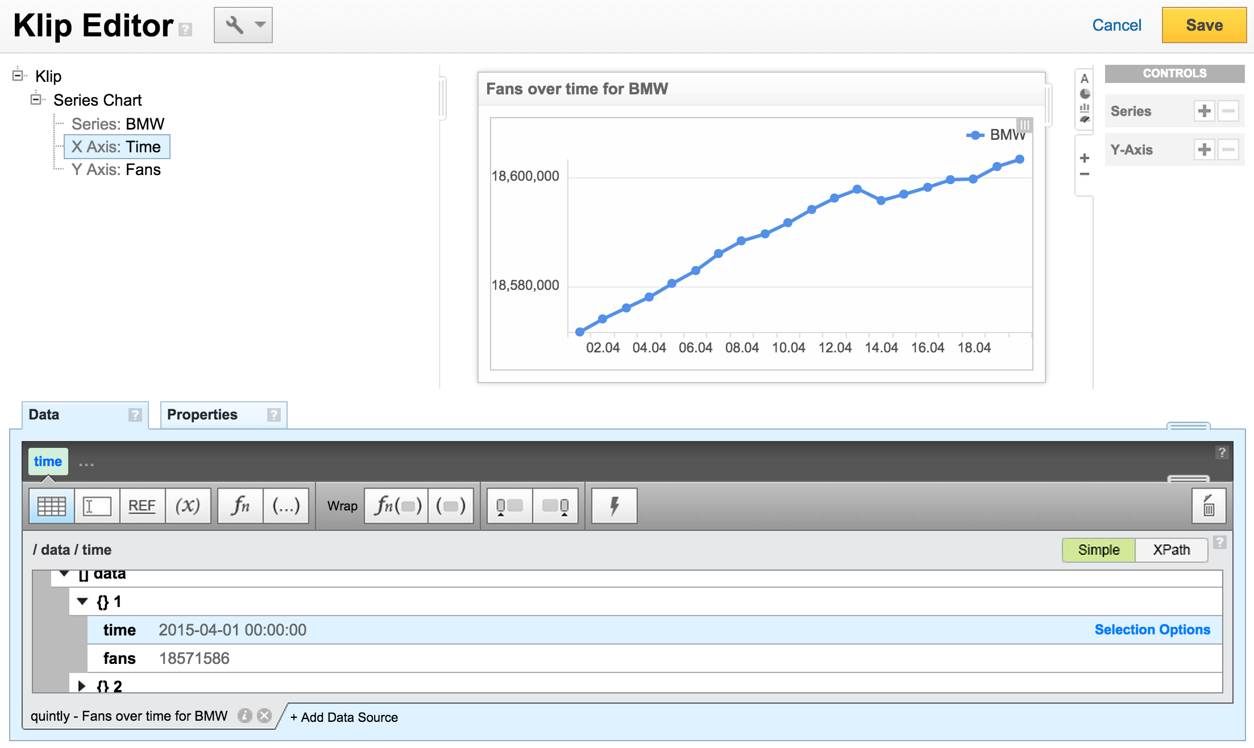The height and width of the screenshot is (748, 1254).
Task: Open help for the Properties tab
Action: point(273,415)
